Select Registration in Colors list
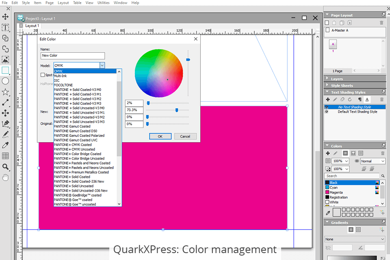 (x=352, y=197)
